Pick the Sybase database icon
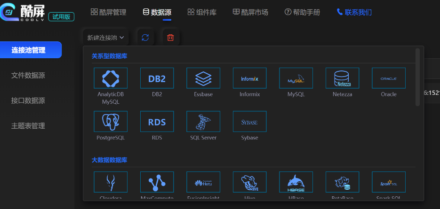 click(x=249, y=122)
